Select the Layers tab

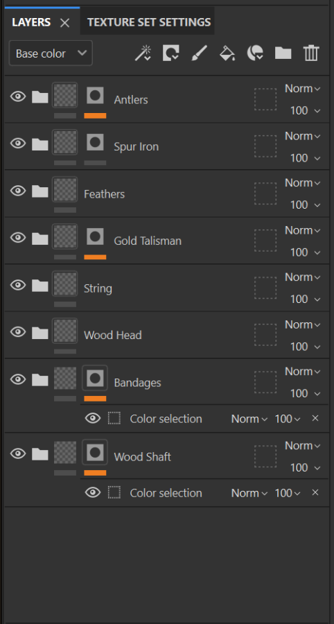(x=31, y=22)
